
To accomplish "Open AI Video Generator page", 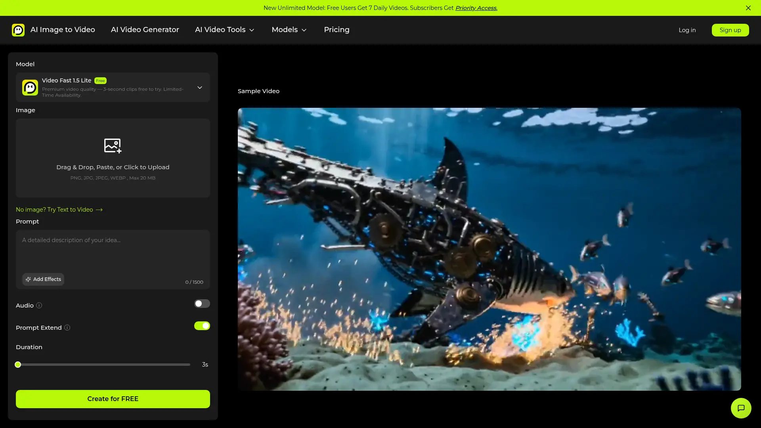I will [x=145, y=30].
